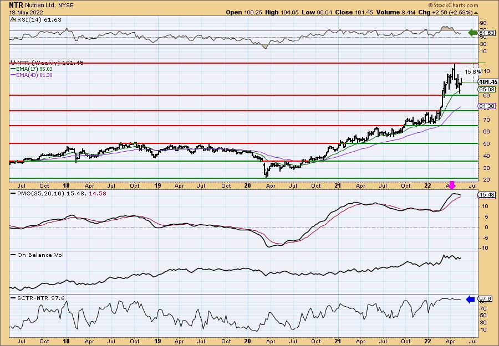Click the 30 level on the SCTR scale

[x=483, y=323]
